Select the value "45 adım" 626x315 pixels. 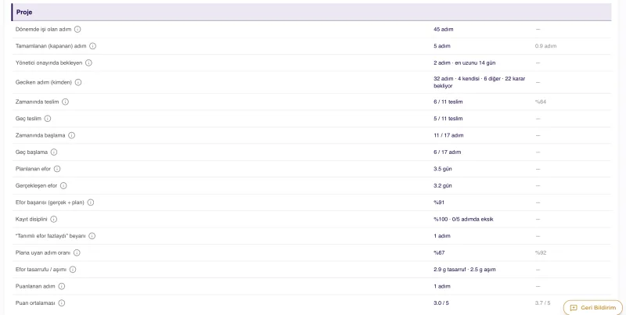443,29
